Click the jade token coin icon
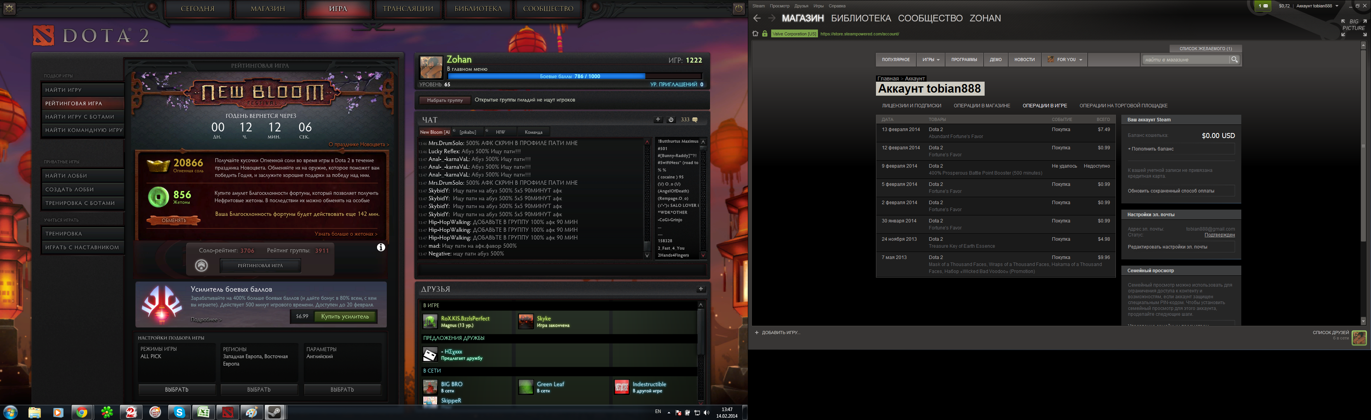This screenshot has width=1371, height=420. coord(158,197)
